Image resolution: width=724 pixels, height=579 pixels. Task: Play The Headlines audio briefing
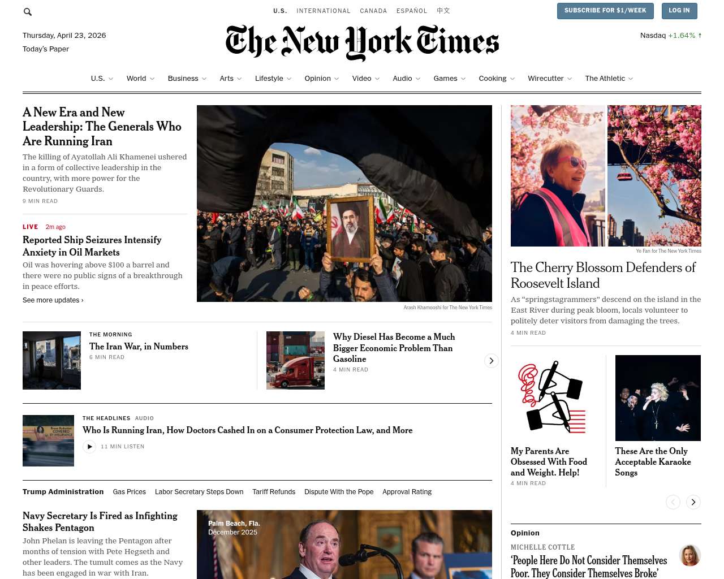click(x=89, y=447)
